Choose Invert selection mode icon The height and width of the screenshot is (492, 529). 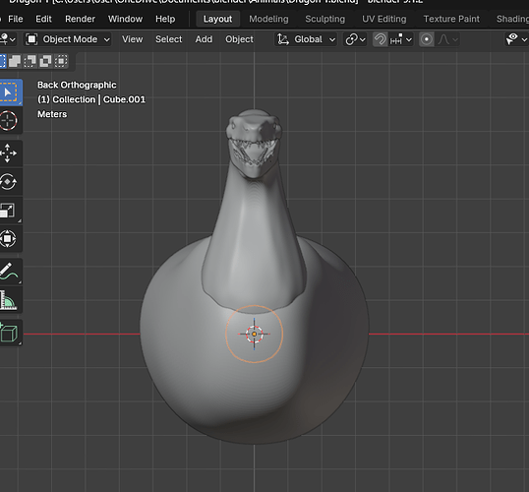[45, 61]
